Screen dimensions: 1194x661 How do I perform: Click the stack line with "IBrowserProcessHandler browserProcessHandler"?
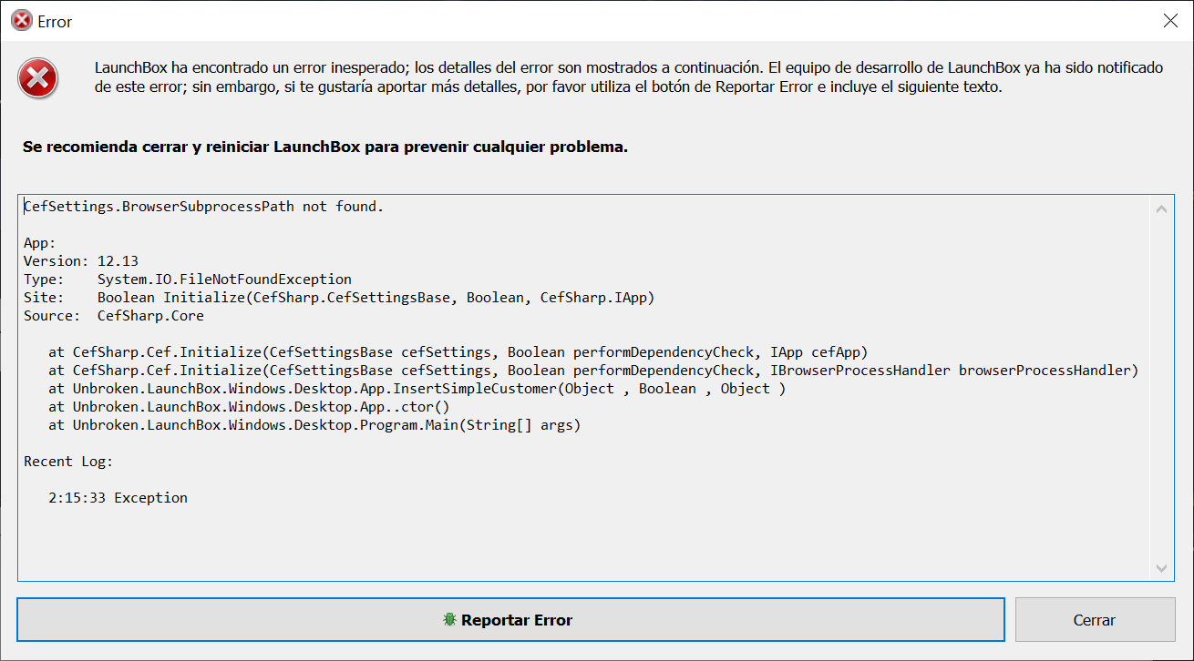click(593, 371)
